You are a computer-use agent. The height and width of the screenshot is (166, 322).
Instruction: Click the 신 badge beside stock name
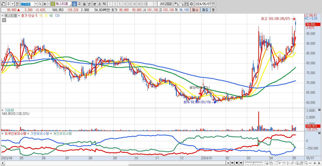pyautogui.click(x=53, y=4)
